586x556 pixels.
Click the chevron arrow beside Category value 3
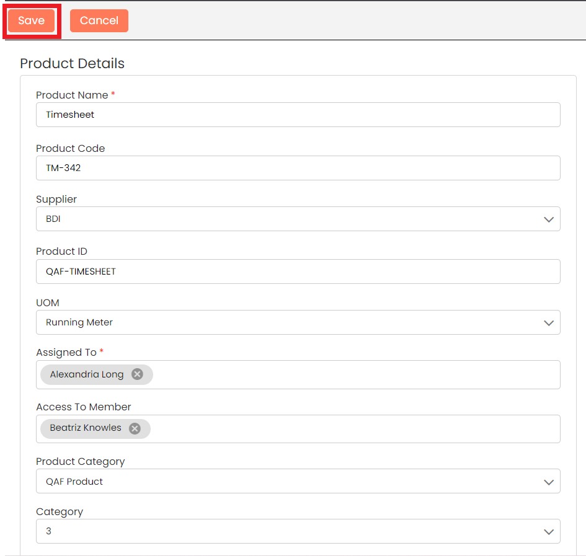click(548, 532)
